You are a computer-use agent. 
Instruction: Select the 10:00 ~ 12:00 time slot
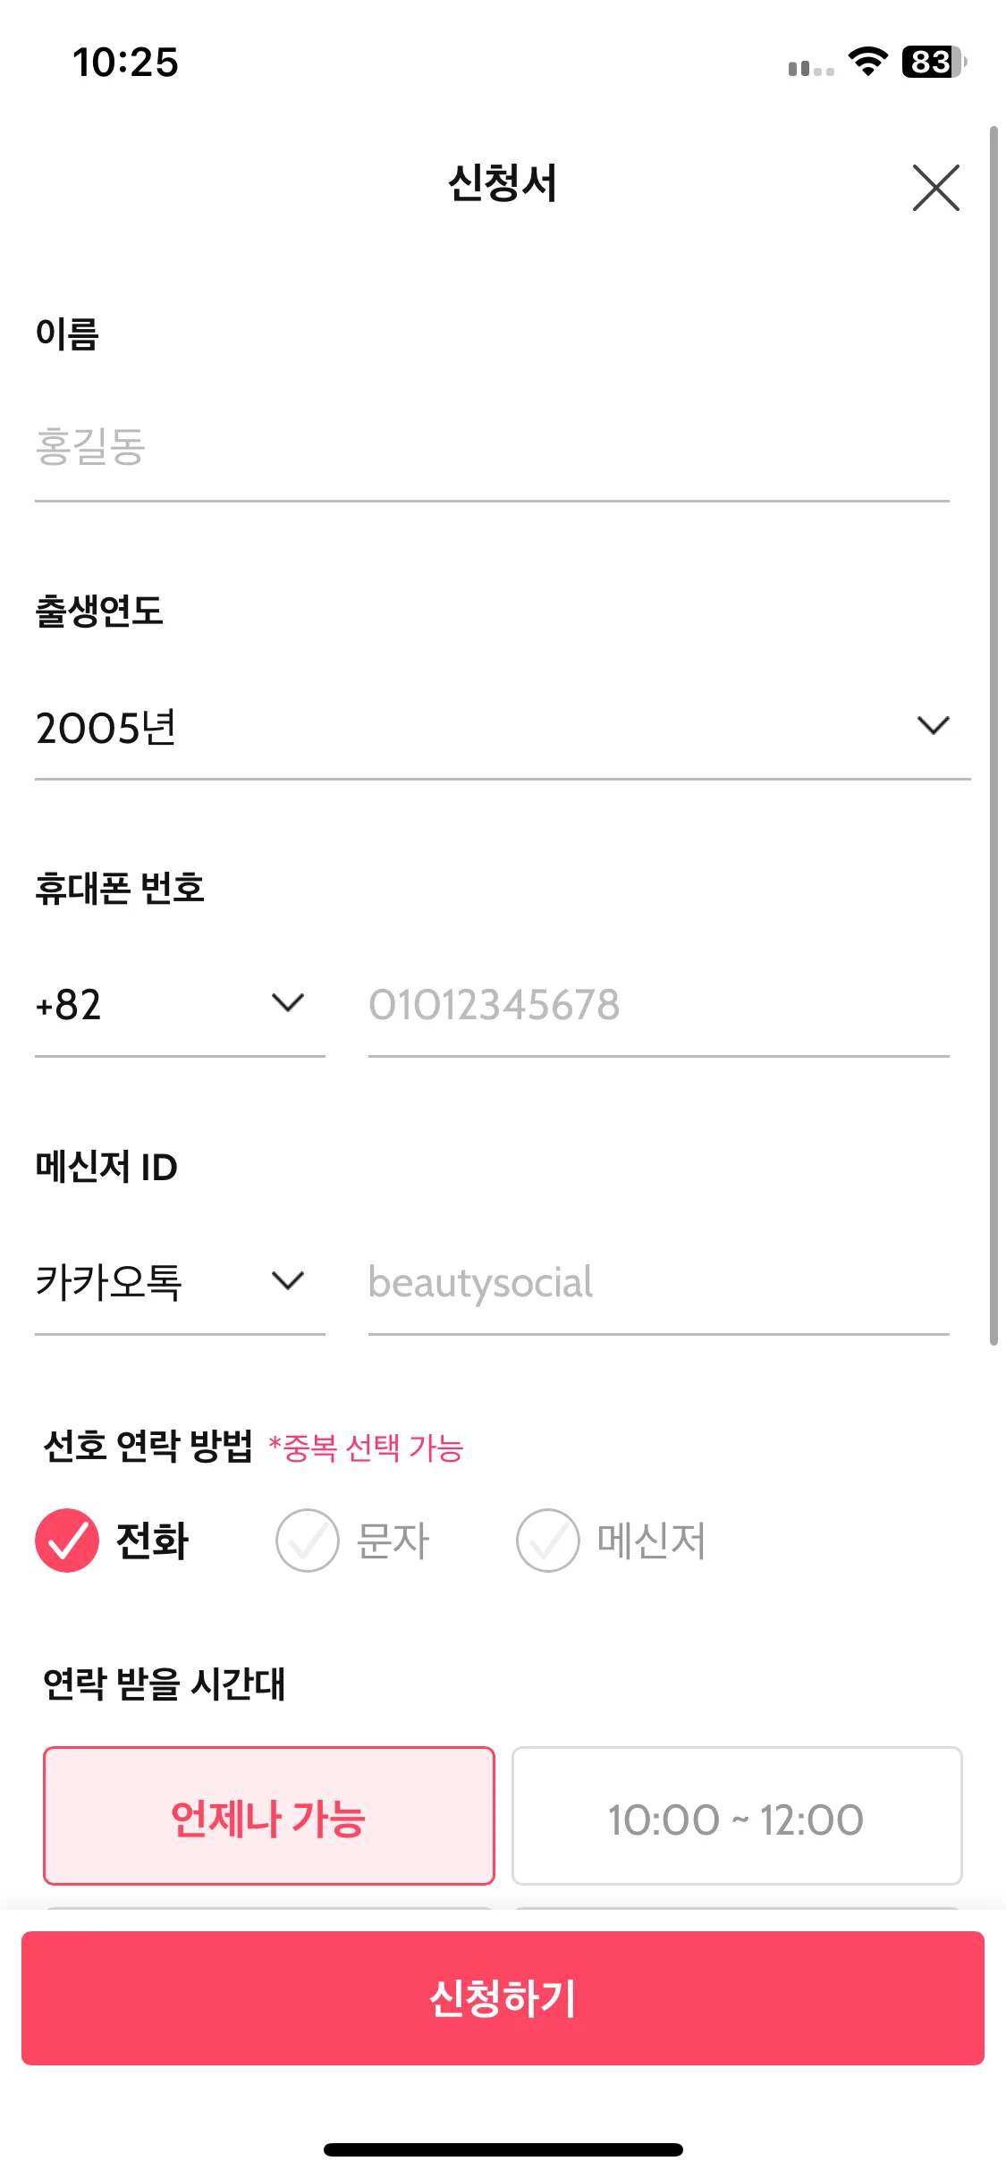737,1816
